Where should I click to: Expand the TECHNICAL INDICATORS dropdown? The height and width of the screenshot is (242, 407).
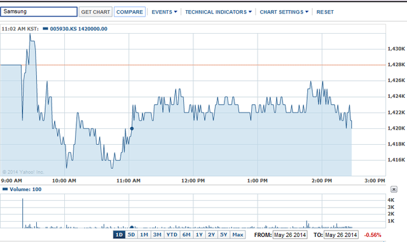[218, 12]
